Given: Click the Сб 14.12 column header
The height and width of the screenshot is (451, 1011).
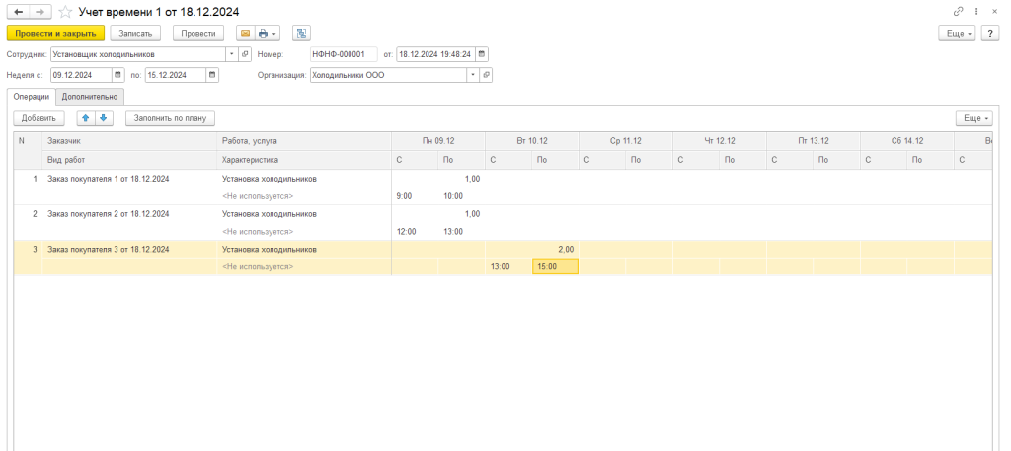Looking at the screenshot, I should pyautogui.click(x=906, y=140).
